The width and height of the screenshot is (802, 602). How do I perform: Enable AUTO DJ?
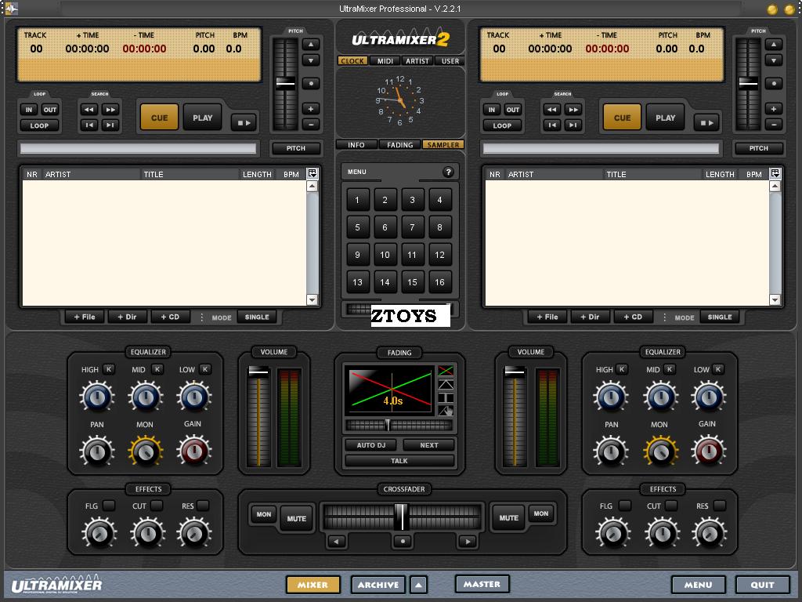click(x=371, y=445)
